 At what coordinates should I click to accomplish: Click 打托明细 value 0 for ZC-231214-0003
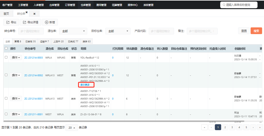click(x=113, y=57)
